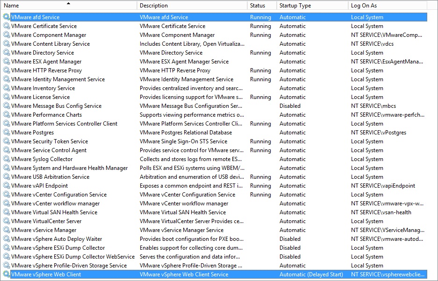This screenshot has height=281, width=438.
Task: Click the Startup Type column header
Action: pos(312,5)
